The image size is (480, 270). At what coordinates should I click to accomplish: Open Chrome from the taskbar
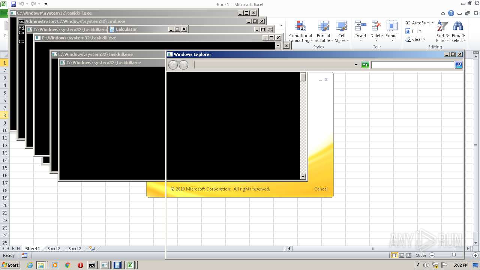pos(68,265)
